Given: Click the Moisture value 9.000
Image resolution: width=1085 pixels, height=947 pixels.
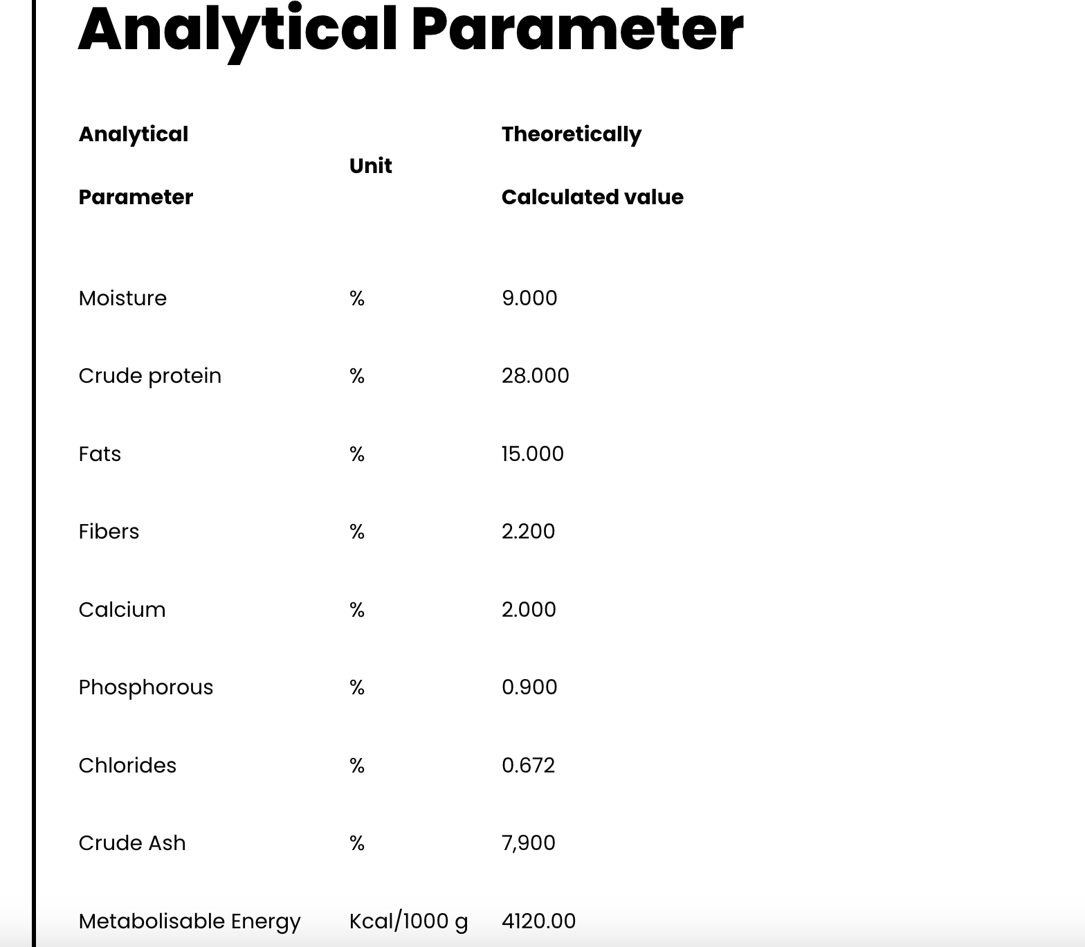Looking at the screenshot, I should (529, 298).
